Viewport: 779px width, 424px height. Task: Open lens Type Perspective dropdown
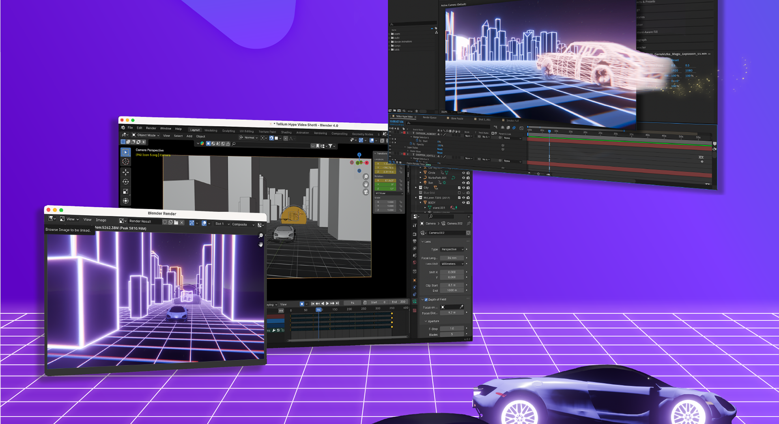tap(452, 249)
